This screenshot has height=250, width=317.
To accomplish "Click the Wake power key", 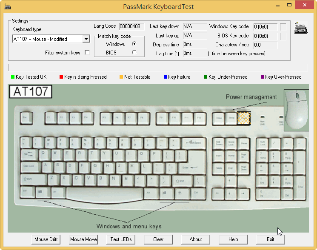I will pyautogui.click(x=219, y=118).
